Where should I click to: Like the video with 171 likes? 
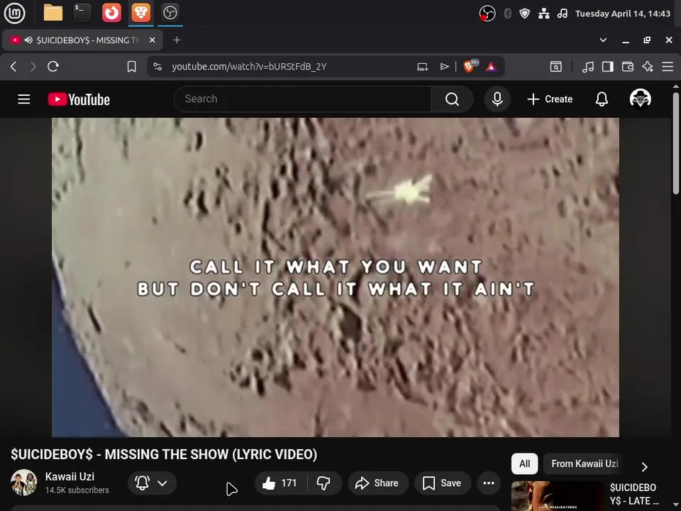click(x=279, y=483)
